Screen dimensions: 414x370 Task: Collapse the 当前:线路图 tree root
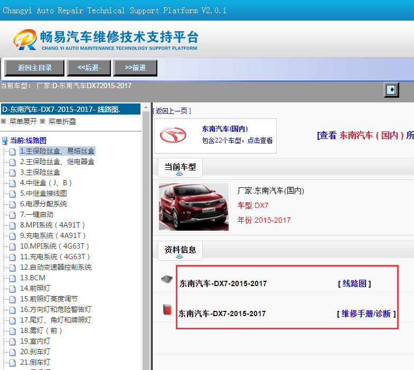coord(29,140)
